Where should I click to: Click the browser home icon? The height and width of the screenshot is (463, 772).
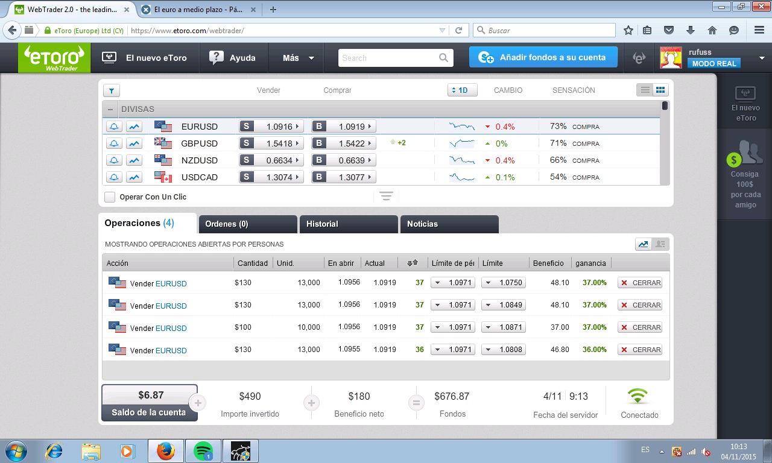point(712,30)
